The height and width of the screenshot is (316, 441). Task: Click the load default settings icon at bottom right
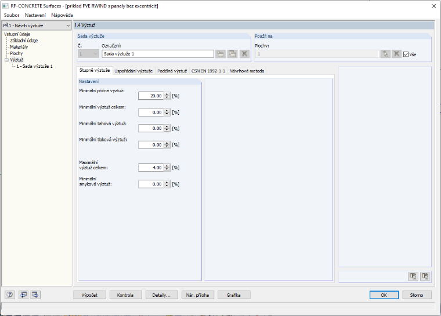(x=413, y=276)
